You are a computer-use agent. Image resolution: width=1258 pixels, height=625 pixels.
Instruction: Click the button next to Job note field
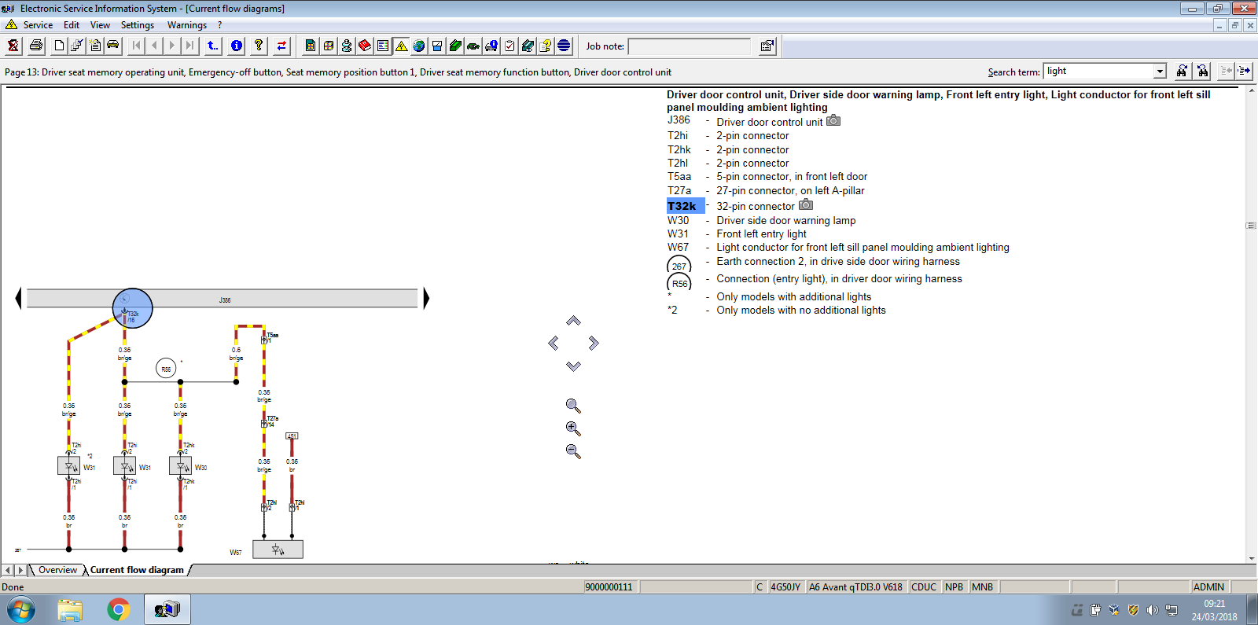767,46
